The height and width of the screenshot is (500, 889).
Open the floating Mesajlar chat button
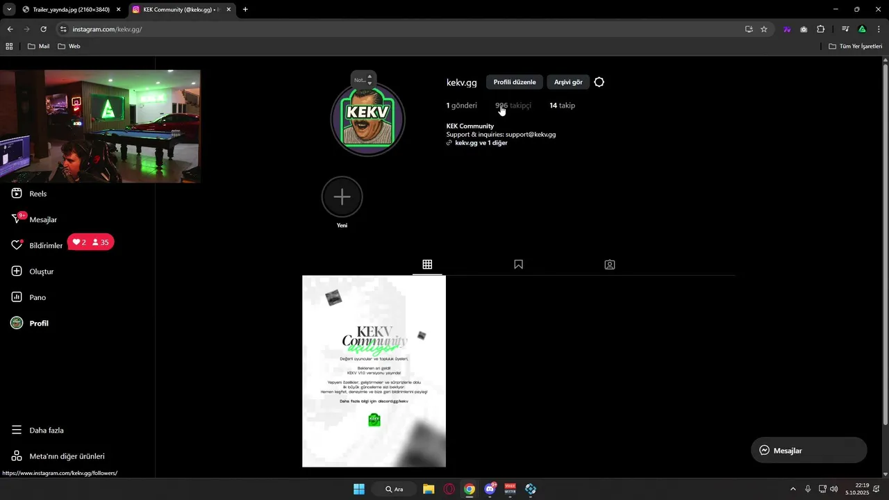pos(809,450)
